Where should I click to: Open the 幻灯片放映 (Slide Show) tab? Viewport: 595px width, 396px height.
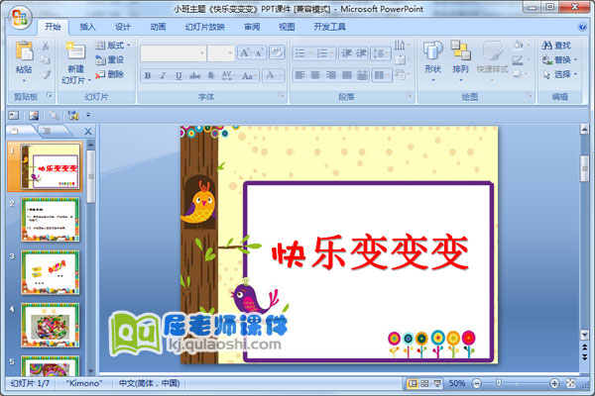tap(205, 27)
